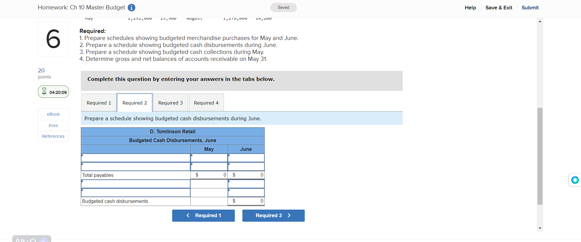The width and height of the screenshot is (581, 242).
Task: Switch to the Required 1 tab
Action: point(99,103)
